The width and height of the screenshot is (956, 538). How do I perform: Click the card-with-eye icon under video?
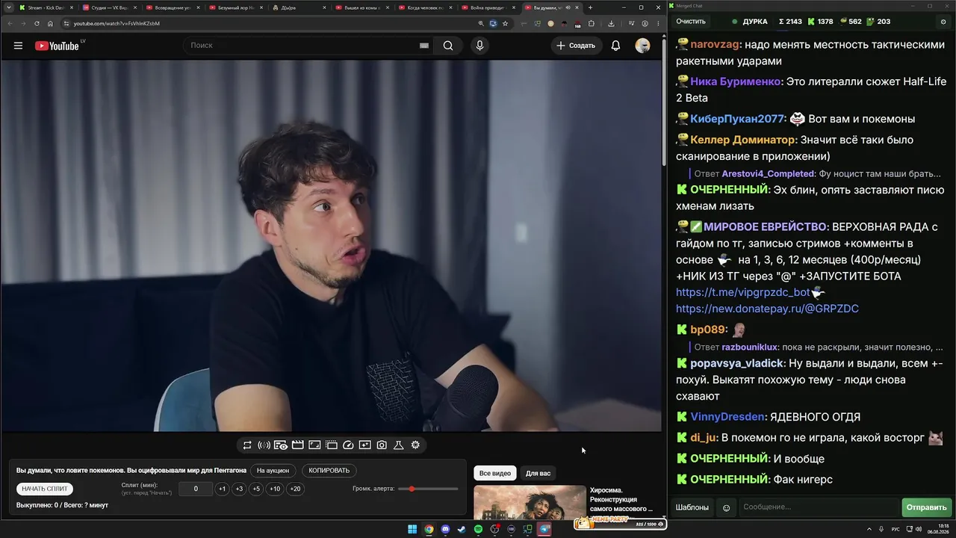281,445
